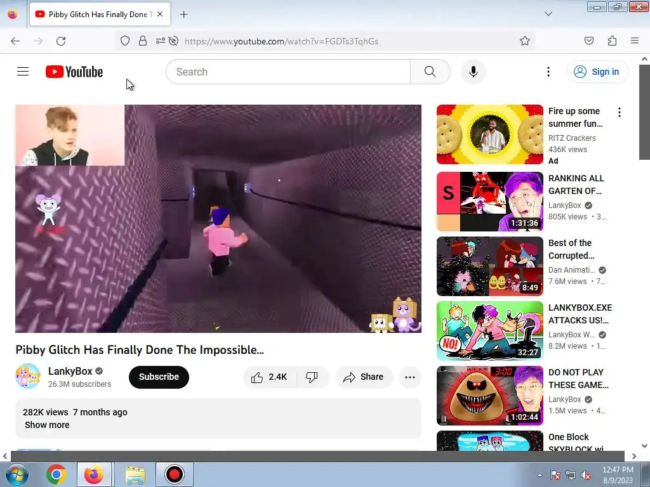Screen dimensions: 650x487
Task: Open the 'Fire up some summer fun' ad title
Action: (x=575, y=117)
